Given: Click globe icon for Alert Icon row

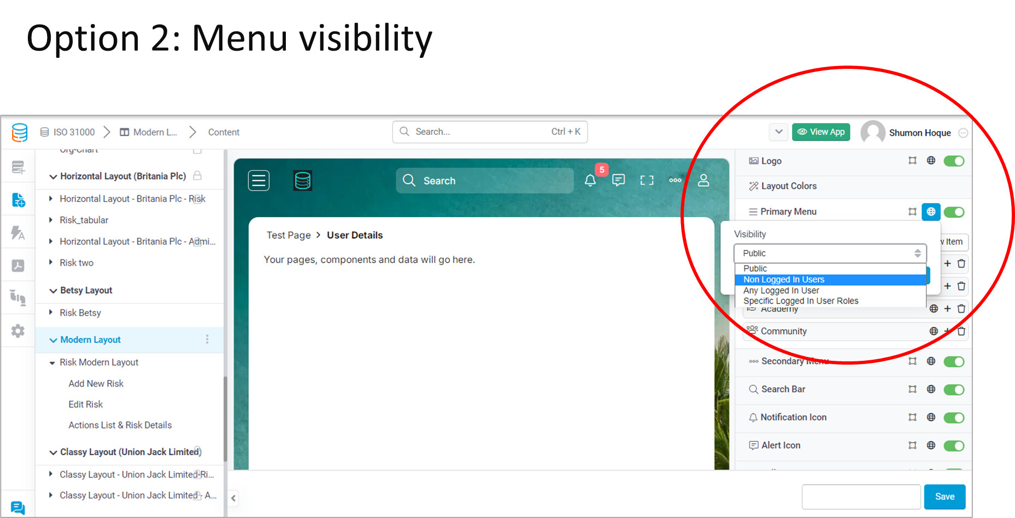Looking at the screenshot, I should click(931, 445).
